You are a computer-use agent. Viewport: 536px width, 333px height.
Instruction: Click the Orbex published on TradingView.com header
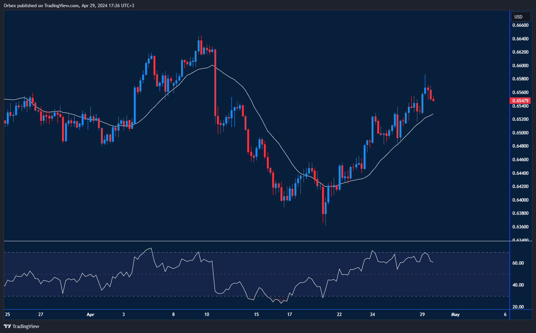pyautogui.click(x=69, y=5)
